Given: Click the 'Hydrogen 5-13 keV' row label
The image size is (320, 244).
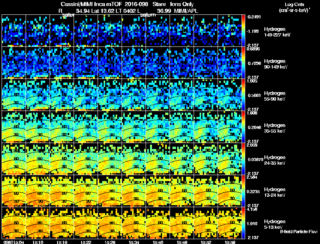Looking at the screenshot, I should coord(275,224).
